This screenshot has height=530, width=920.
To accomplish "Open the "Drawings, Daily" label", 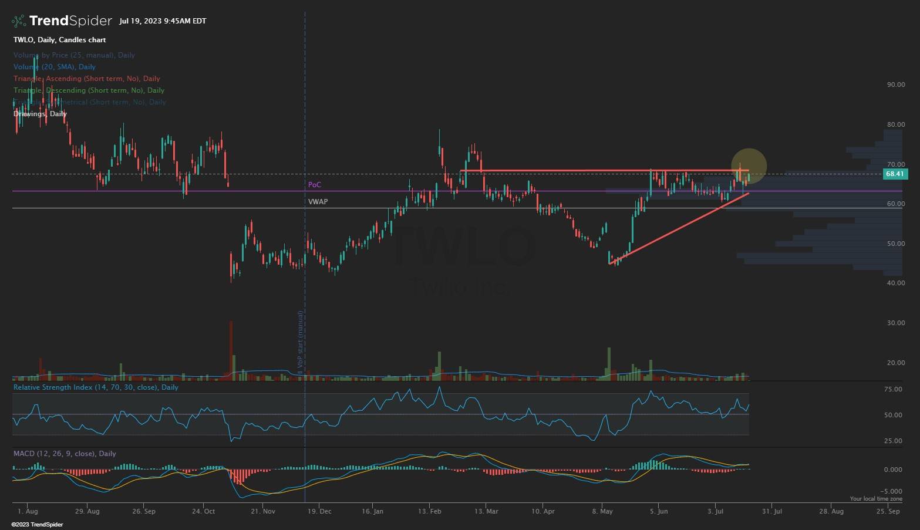I will tap(39, 113).
